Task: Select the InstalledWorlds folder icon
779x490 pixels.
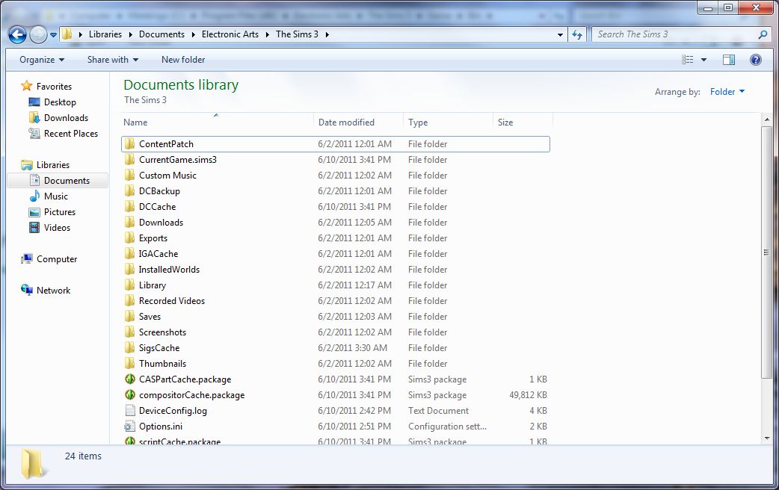Action: pyautogui.click(x=129, y=270)
